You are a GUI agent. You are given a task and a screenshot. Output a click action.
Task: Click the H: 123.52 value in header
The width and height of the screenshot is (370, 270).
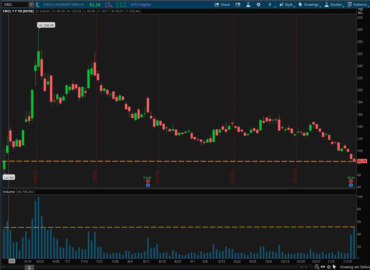point(74,11)
